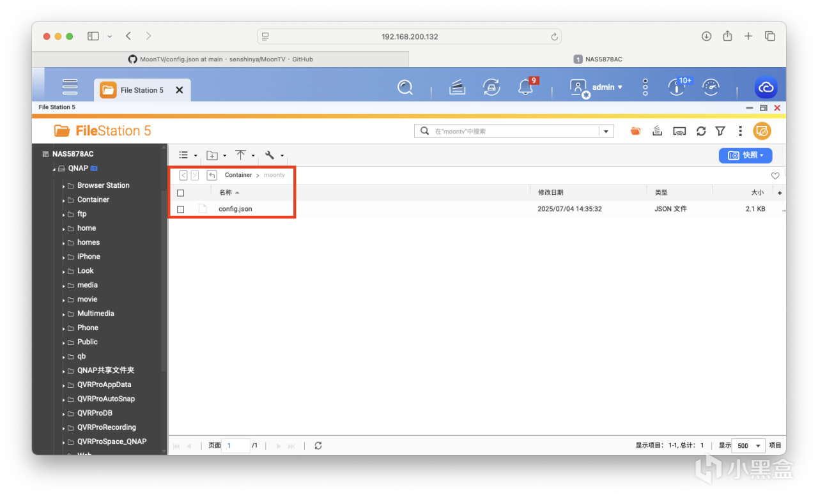
Task: Open the 快照 snapshot dropdown button
Action: (x=746, y=155)
